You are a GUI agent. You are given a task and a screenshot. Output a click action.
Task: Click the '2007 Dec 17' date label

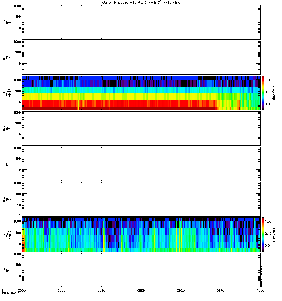coord(12,293)
